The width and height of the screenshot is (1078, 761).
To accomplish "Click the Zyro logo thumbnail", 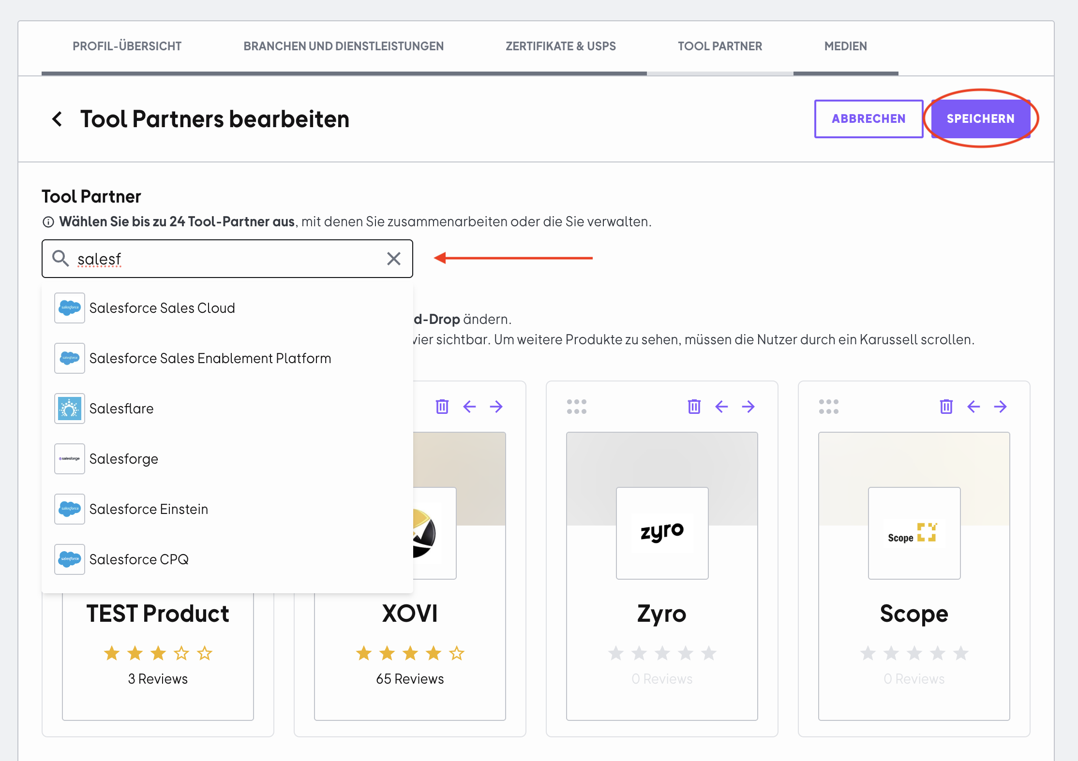I will tap(662, 533).
